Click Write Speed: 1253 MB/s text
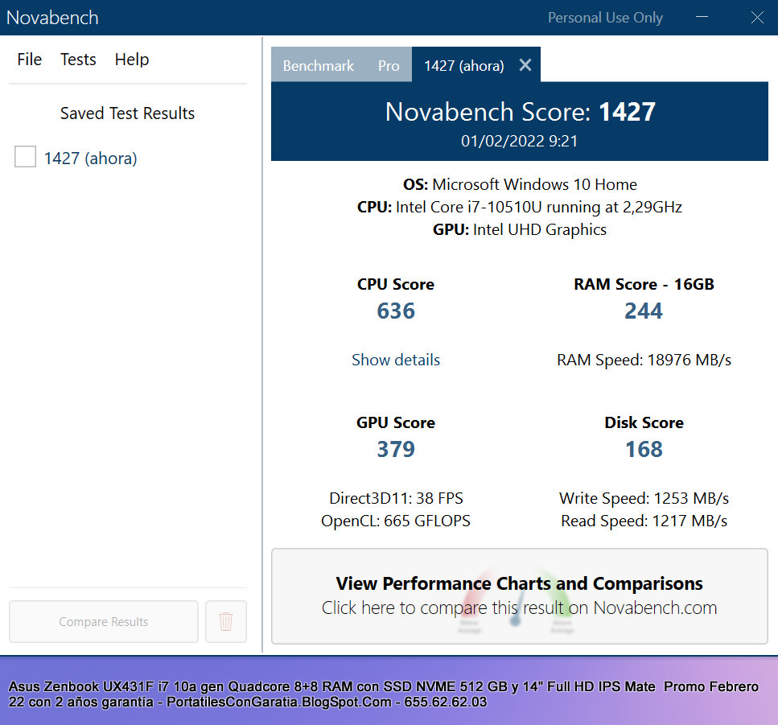Image resolution: width=778 pixels, height=725 pixels. 644,498
